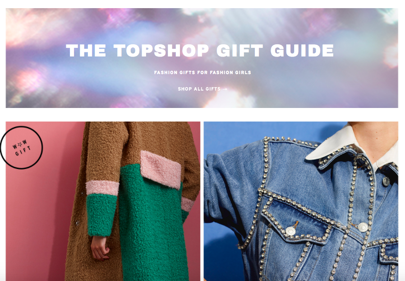Click the GIFT text inside the badge

coord(23,151)
